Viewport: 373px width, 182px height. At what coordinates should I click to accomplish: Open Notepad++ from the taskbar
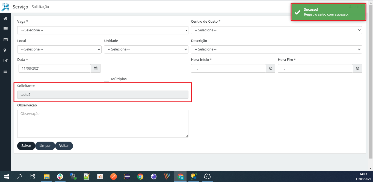87,177
